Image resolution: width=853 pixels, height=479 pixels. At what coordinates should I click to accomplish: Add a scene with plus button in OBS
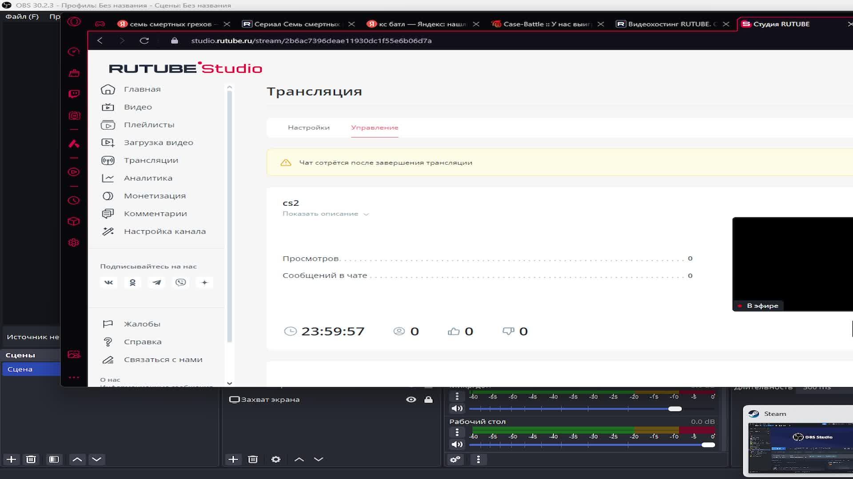(11, 459)
